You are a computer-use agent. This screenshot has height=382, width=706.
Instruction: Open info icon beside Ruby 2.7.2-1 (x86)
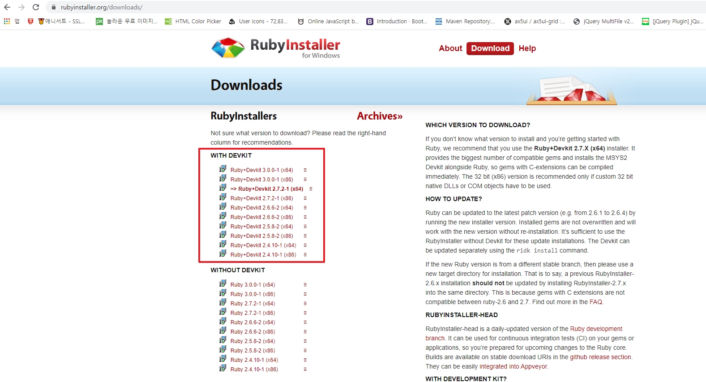[x=305, y=313]
